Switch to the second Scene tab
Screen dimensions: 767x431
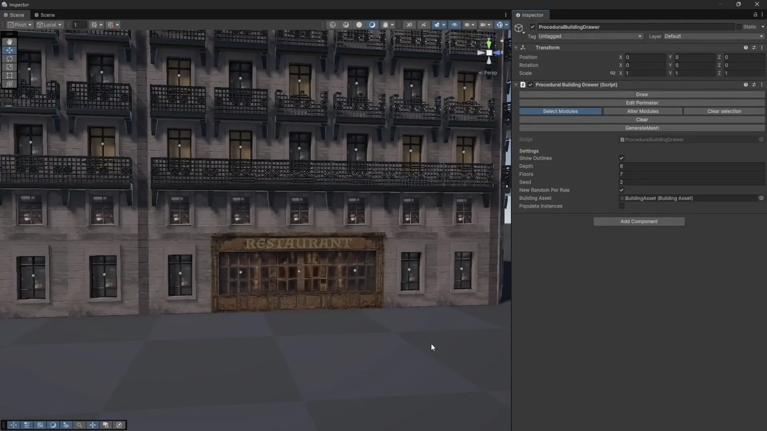[x=44, y=15]
